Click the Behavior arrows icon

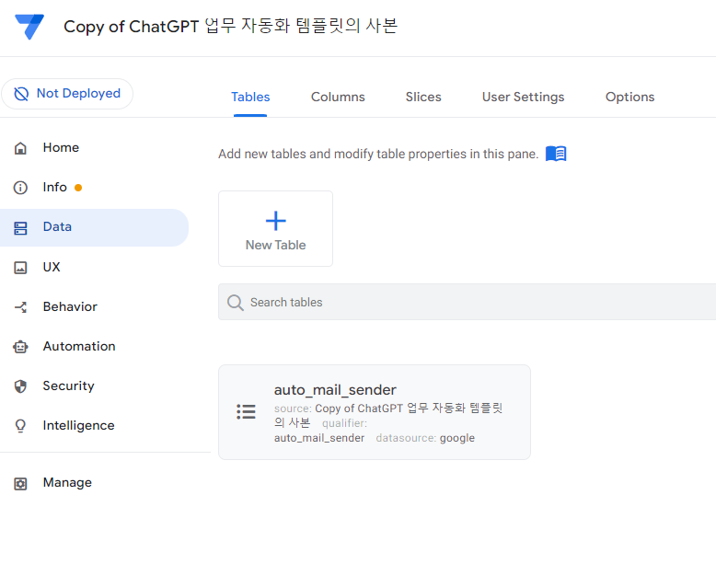tap(20, 307)
